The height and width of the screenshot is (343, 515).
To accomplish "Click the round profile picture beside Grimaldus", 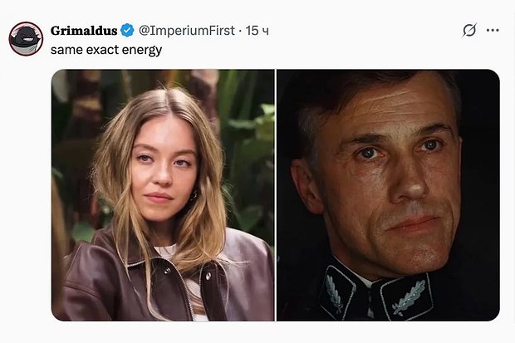I will click(x=27, y=39).
